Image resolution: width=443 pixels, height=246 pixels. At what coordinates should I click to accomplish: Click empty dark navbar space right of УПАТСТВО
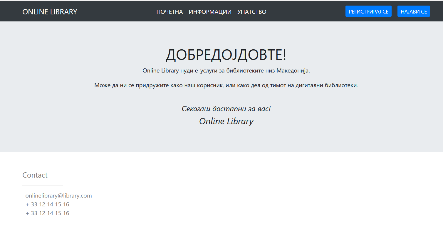[306, 12]
